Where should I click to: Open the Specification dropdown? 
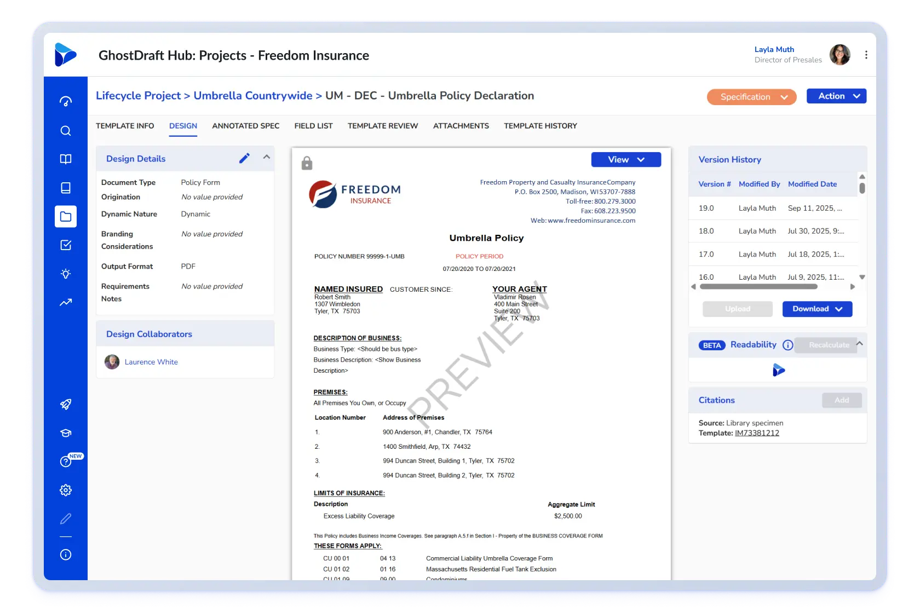click(x=751, y=97)
